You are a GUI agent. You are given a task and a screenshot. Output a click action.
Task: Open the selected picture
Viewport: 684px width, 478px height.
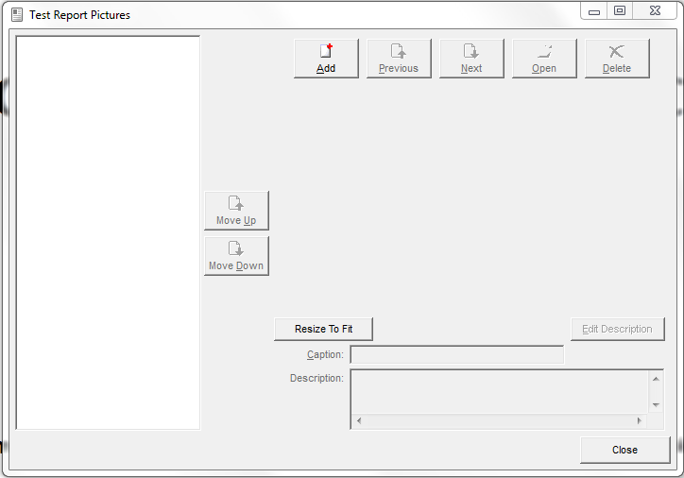(544, 59)
